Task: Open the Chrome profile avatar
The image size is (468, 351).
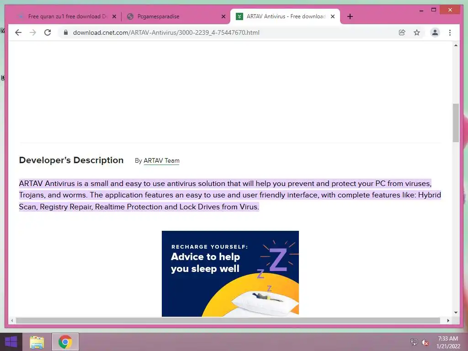Action: tap(435, 32)
